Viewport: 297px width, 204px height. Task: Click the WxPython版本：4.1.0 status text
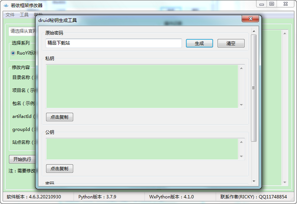[172, 197]
